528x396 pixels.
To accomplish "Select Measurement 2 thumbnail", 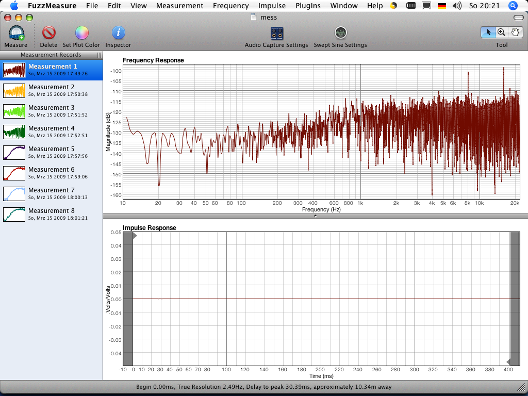I will (x=14, y=91).
